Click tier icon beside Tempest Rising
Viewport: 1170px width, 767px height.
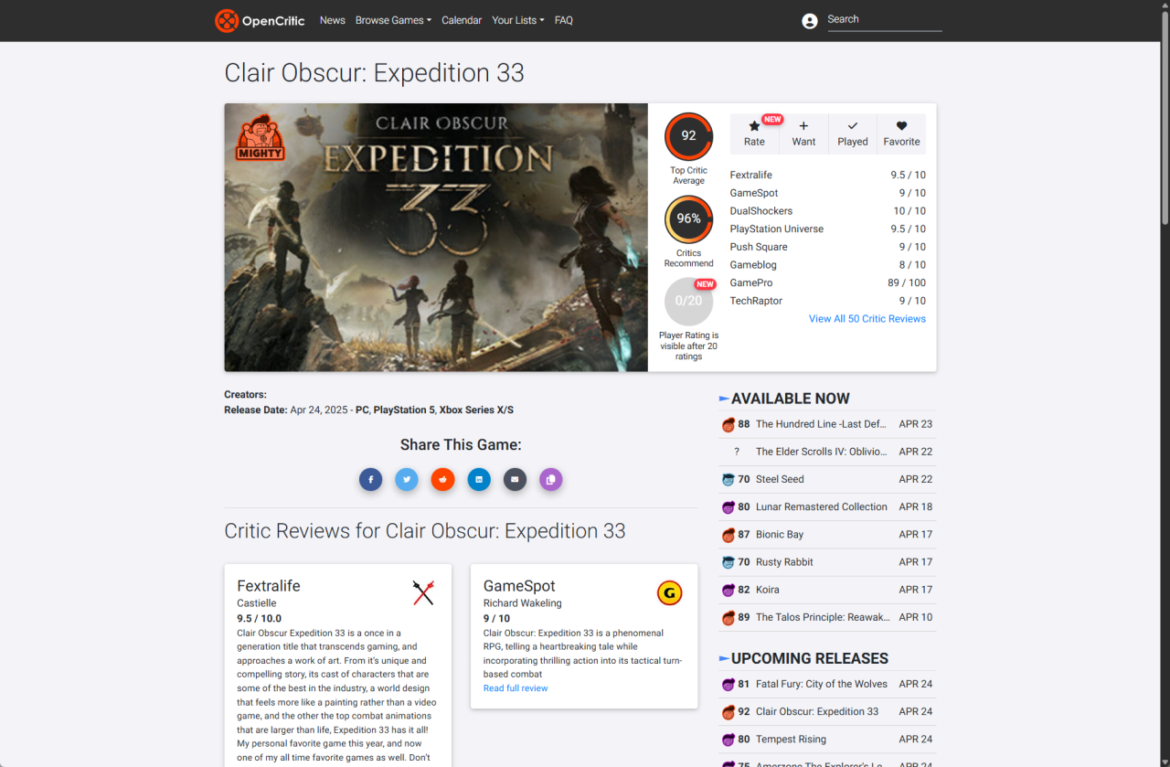[729, 740]
